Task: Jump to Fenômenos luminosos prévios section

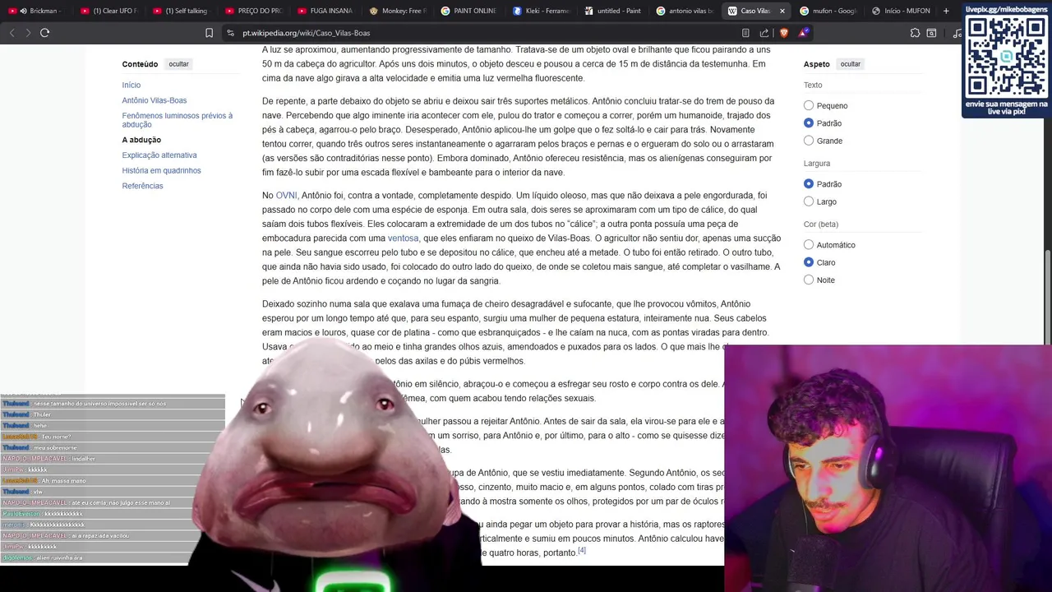Action: click(178, 120)
